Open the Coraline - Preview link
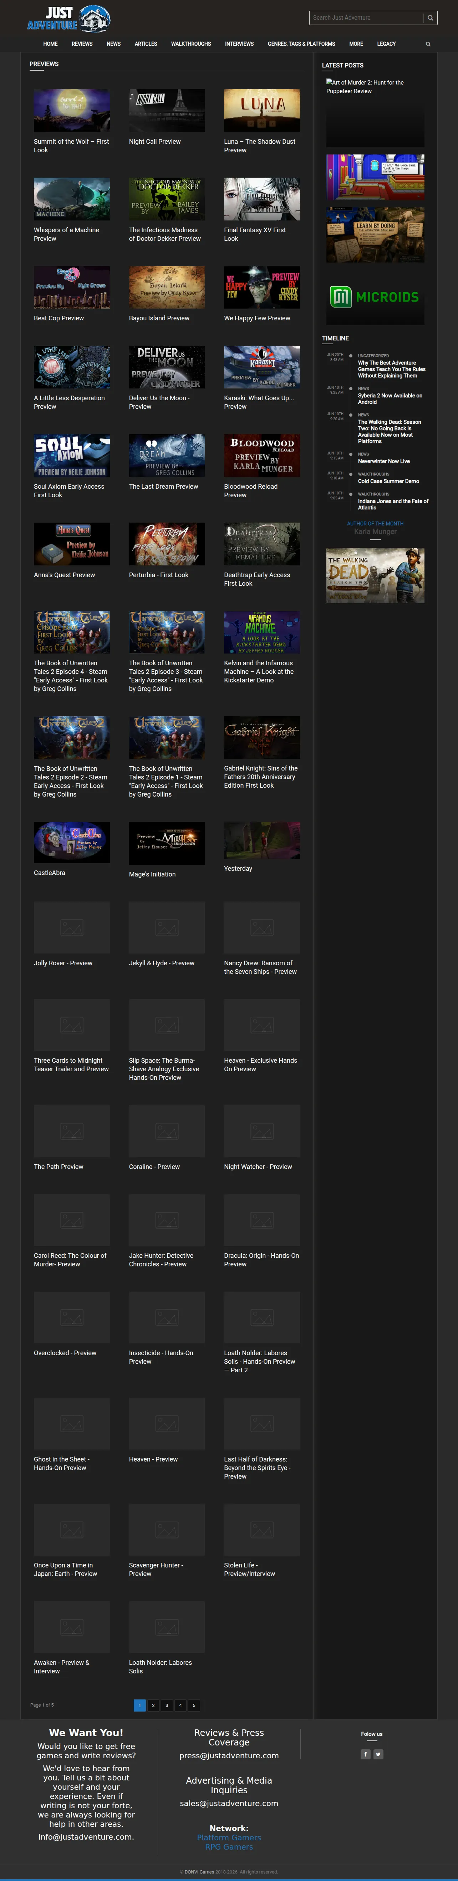Image resolution: width=458 pixels, height=1881 pixels. (x=154, y=1167)
